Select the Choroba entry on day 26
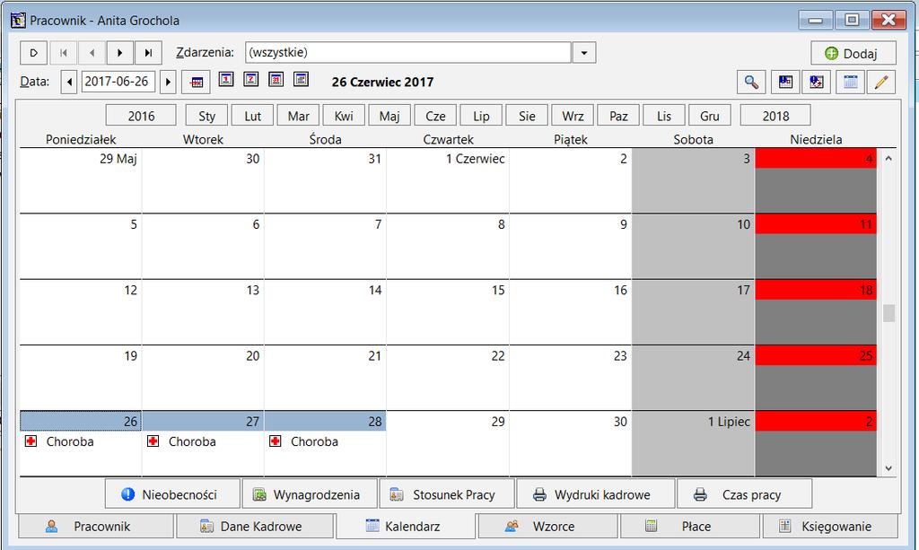 [70, 441]
